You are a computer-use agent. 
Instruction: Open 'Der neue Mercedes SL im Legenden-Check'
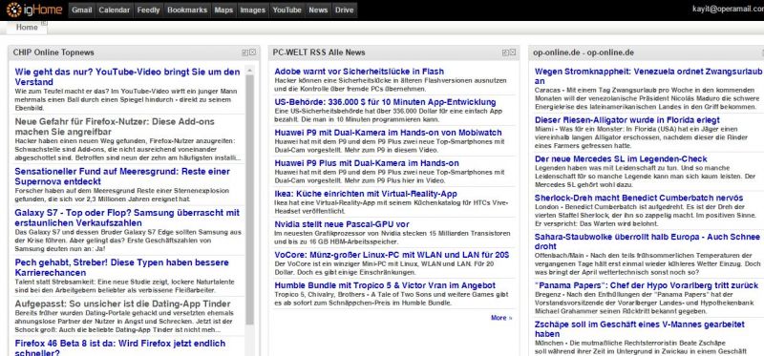621,158
